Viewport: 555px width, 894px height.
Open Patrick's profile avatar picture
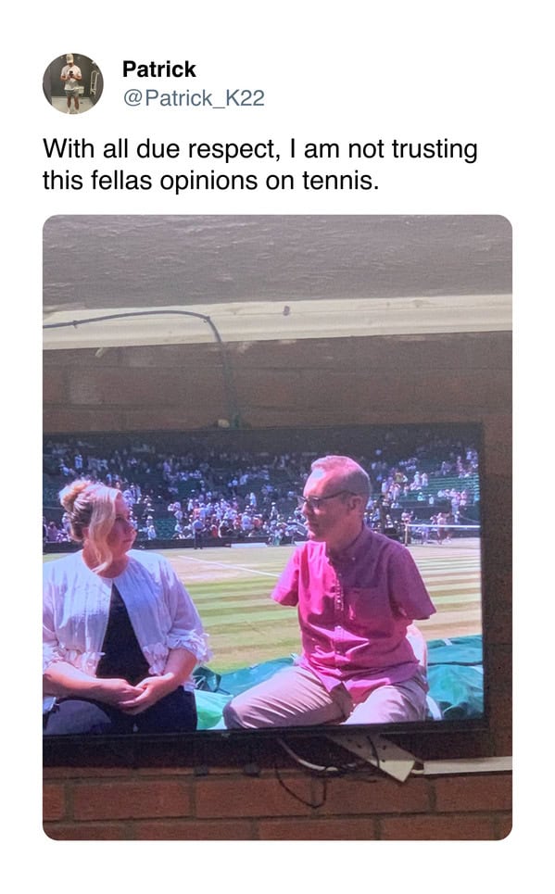(73, 83)
